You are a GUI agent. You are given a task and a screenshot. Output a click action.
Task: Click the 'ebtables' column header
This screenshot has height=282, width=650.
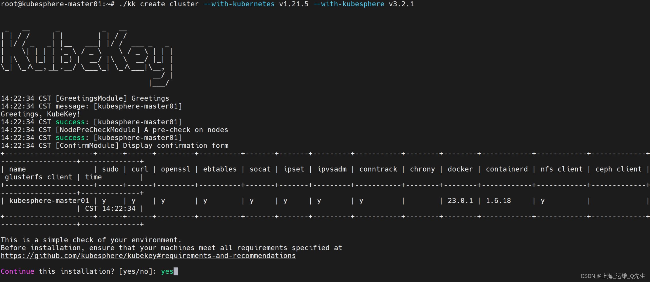[x=220, y=169]
